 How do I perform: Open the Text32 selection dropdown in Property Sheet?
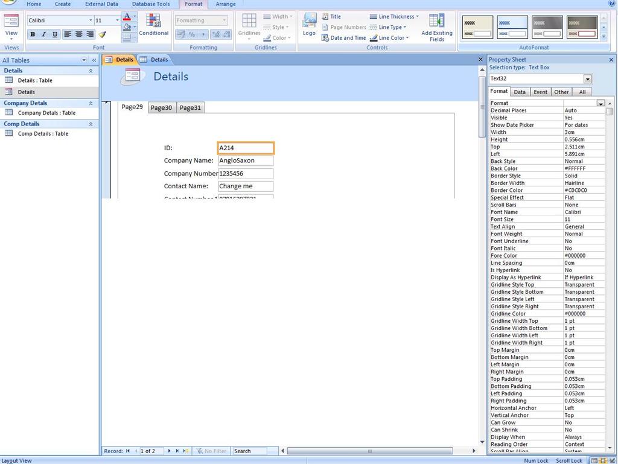point(587,78)
